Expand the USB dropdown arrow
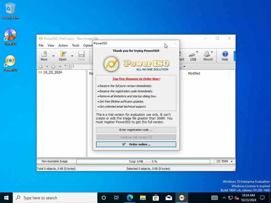 [197, 52]
